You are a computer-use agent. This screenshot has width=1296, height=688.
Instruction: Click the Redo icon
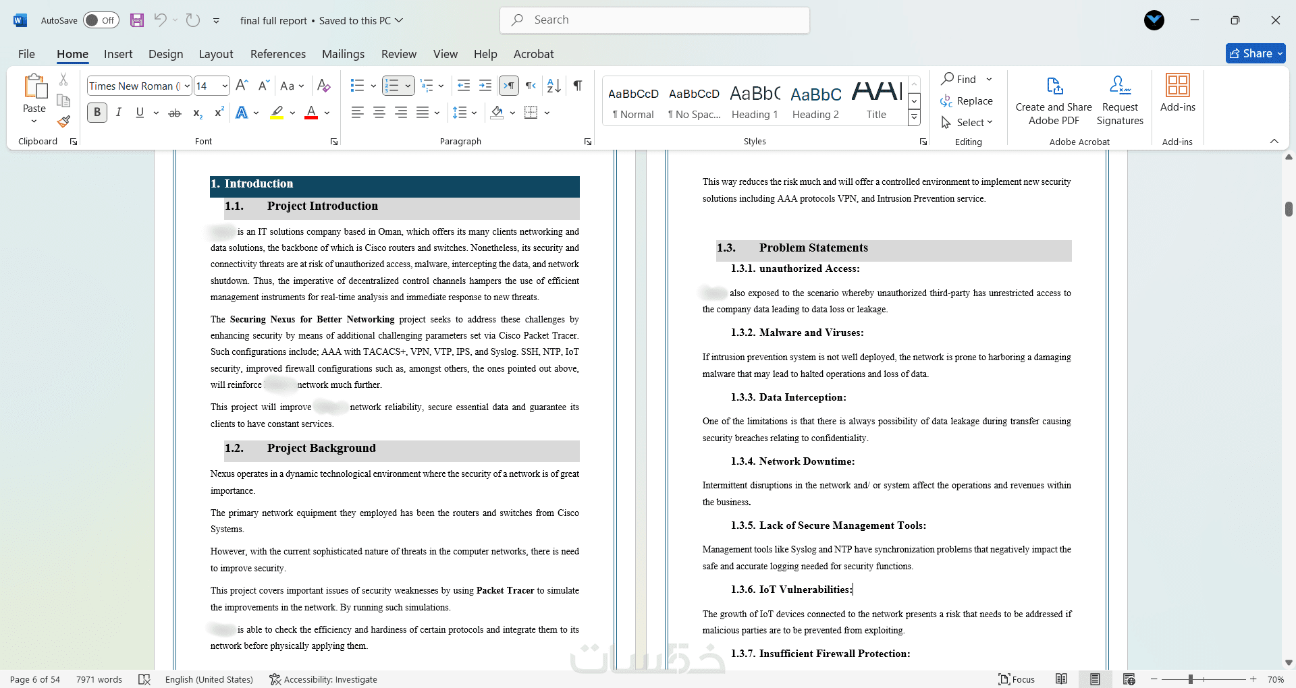(193, 20)
